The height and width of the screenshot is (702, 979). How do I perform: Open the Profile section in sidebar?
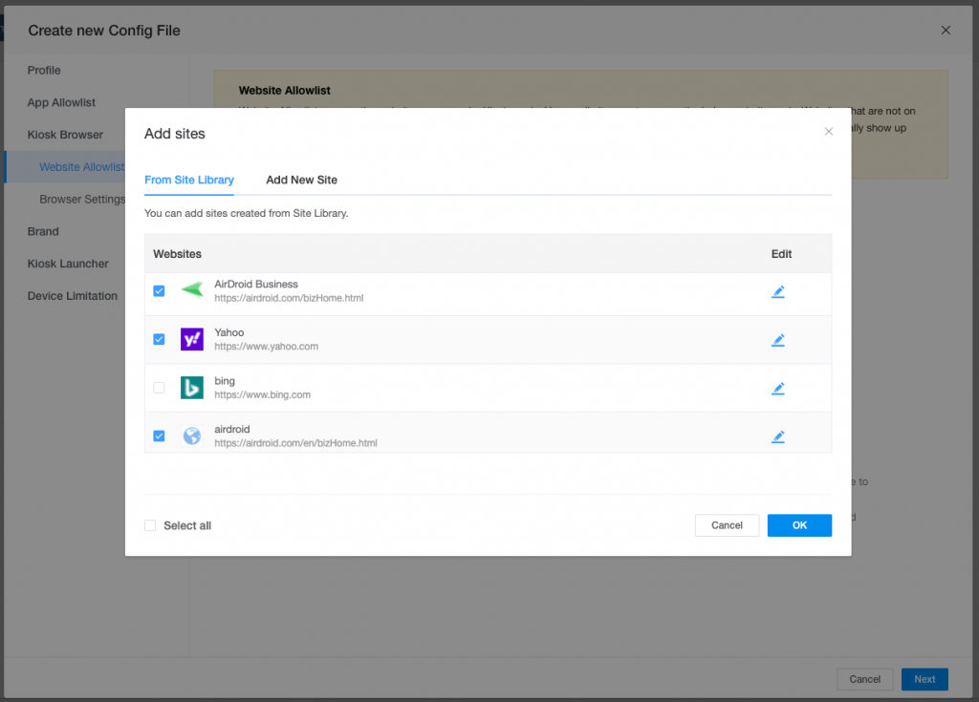pos(44,71)
